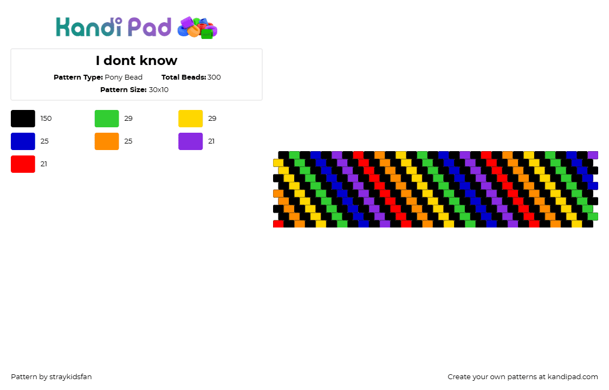Viewport: 609px width, 390px height.
Task: Select the yellow color swatch
Action: (x=190, y=119)
